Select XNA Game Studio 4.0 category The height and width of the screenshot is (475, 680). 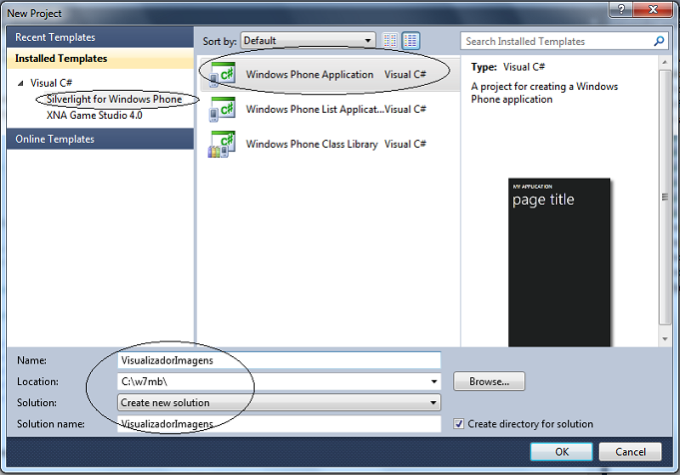point(94,116)
